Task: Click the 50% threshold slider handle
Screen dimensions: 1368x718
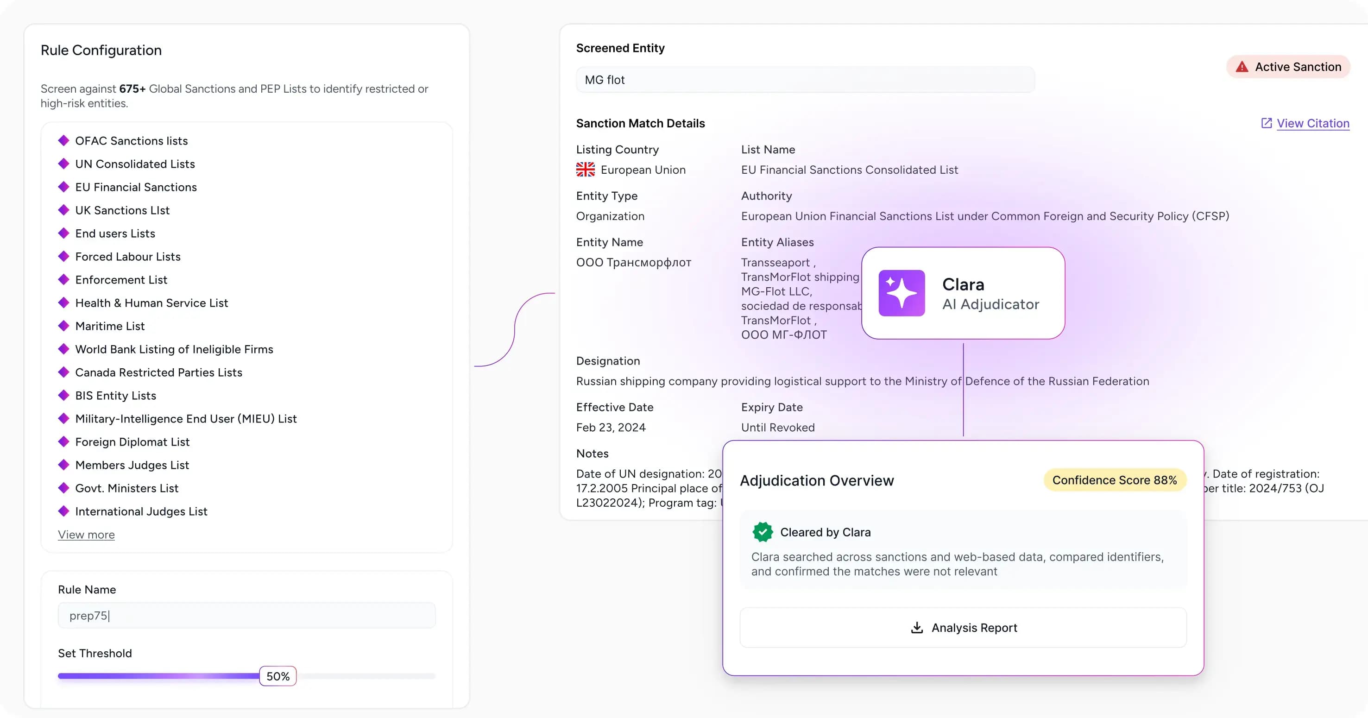Action: (x=278, y=676)
